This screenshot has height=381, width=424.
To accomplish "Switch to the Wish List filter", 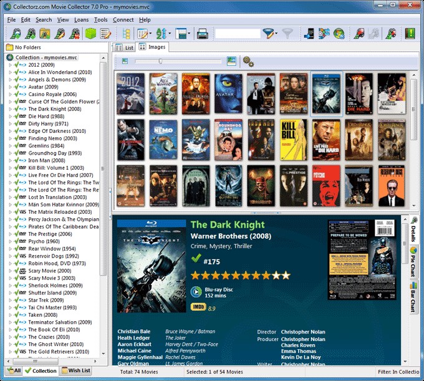I will [76, 371].
